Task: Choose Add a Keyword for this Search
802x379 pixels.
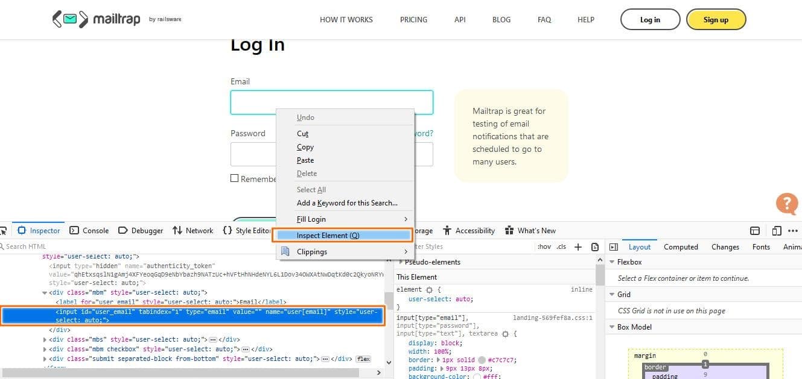Action: click(345, 203)
